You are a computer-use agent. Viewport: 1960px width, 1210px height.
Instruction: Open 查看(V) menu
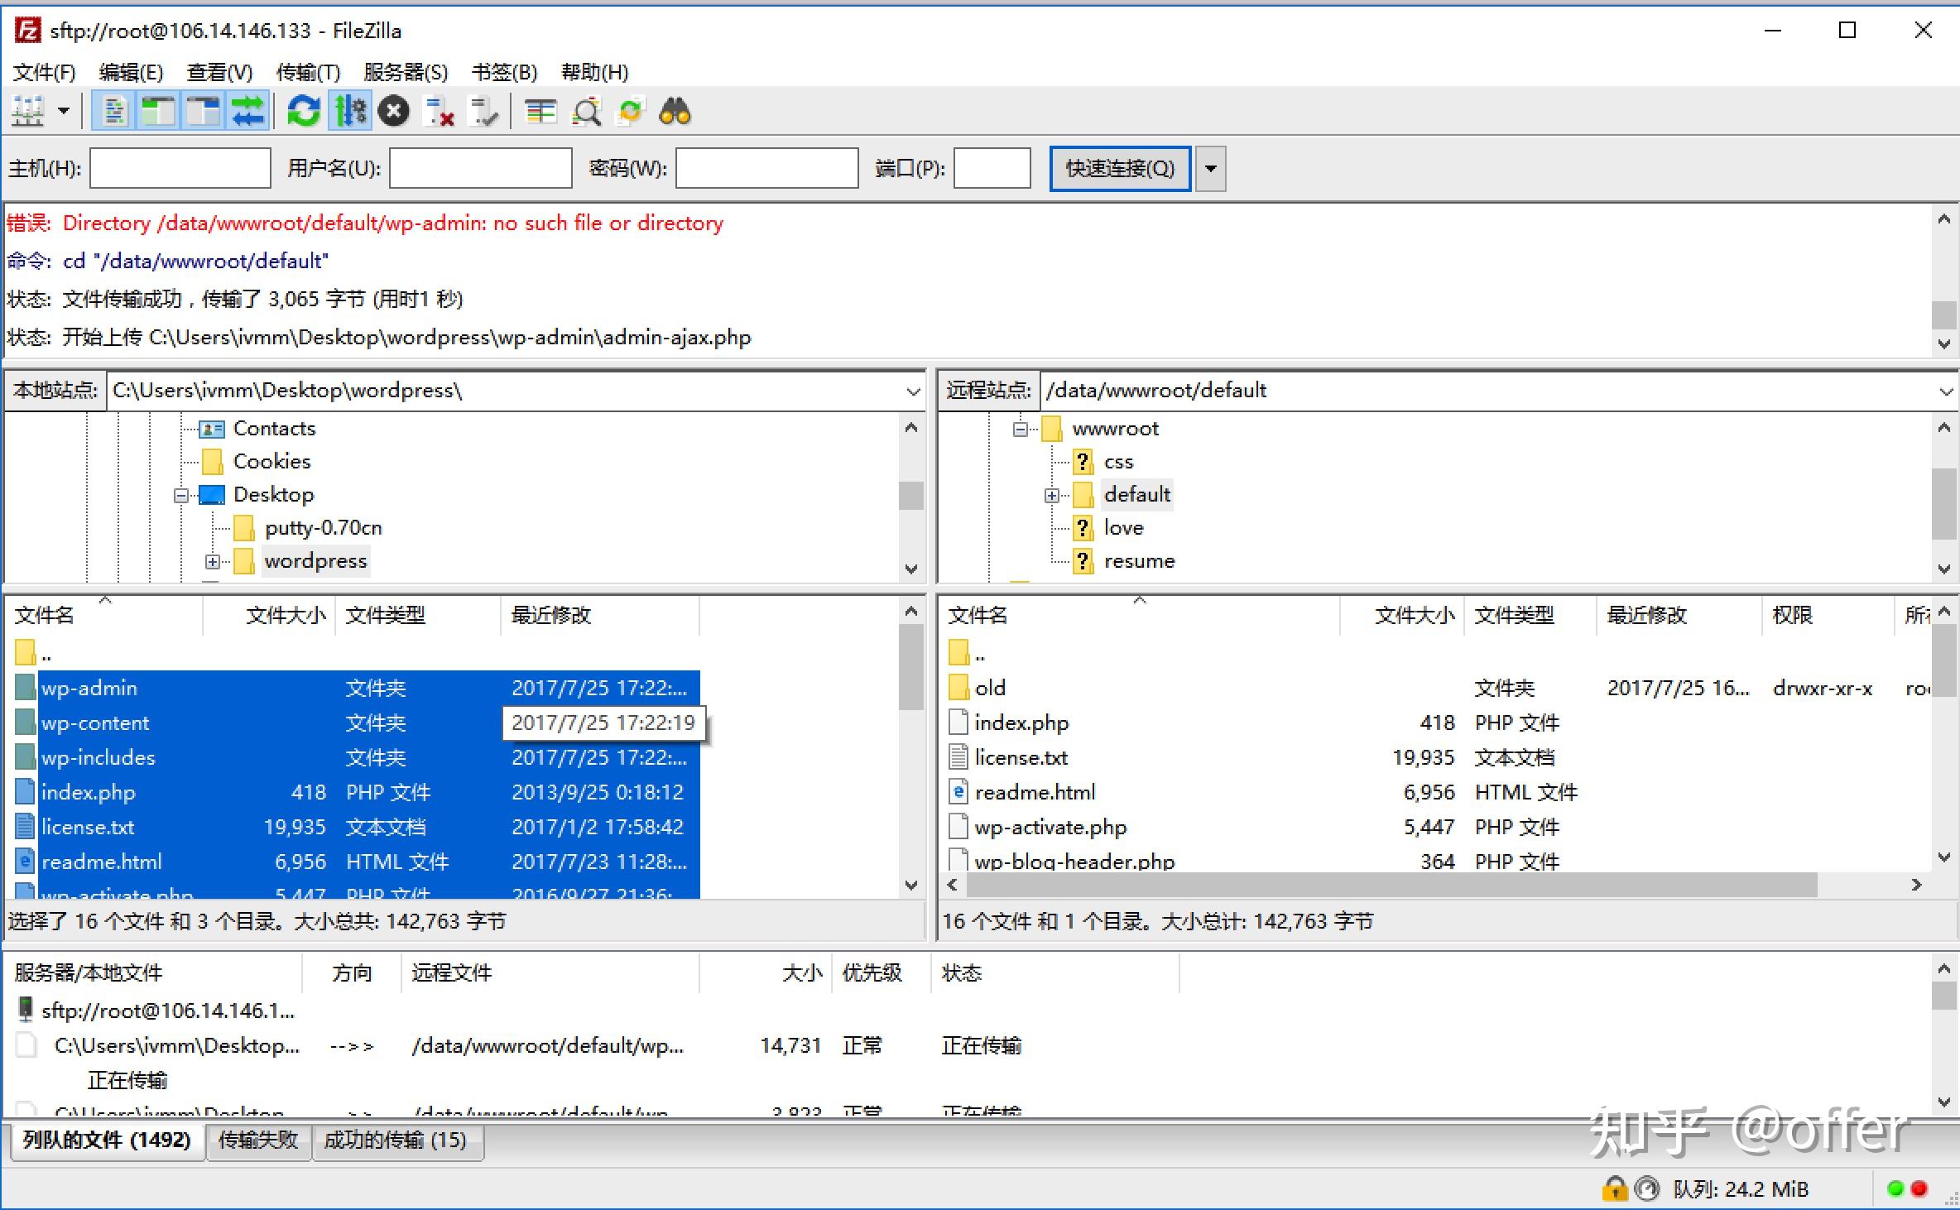click(x=219, y=72)
